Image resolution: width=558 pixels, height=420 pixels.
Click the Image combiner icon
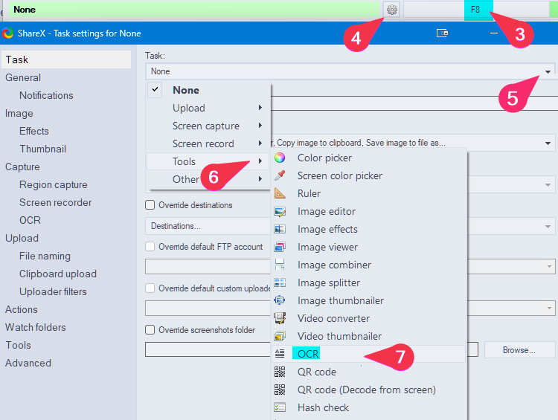[280, 265]
